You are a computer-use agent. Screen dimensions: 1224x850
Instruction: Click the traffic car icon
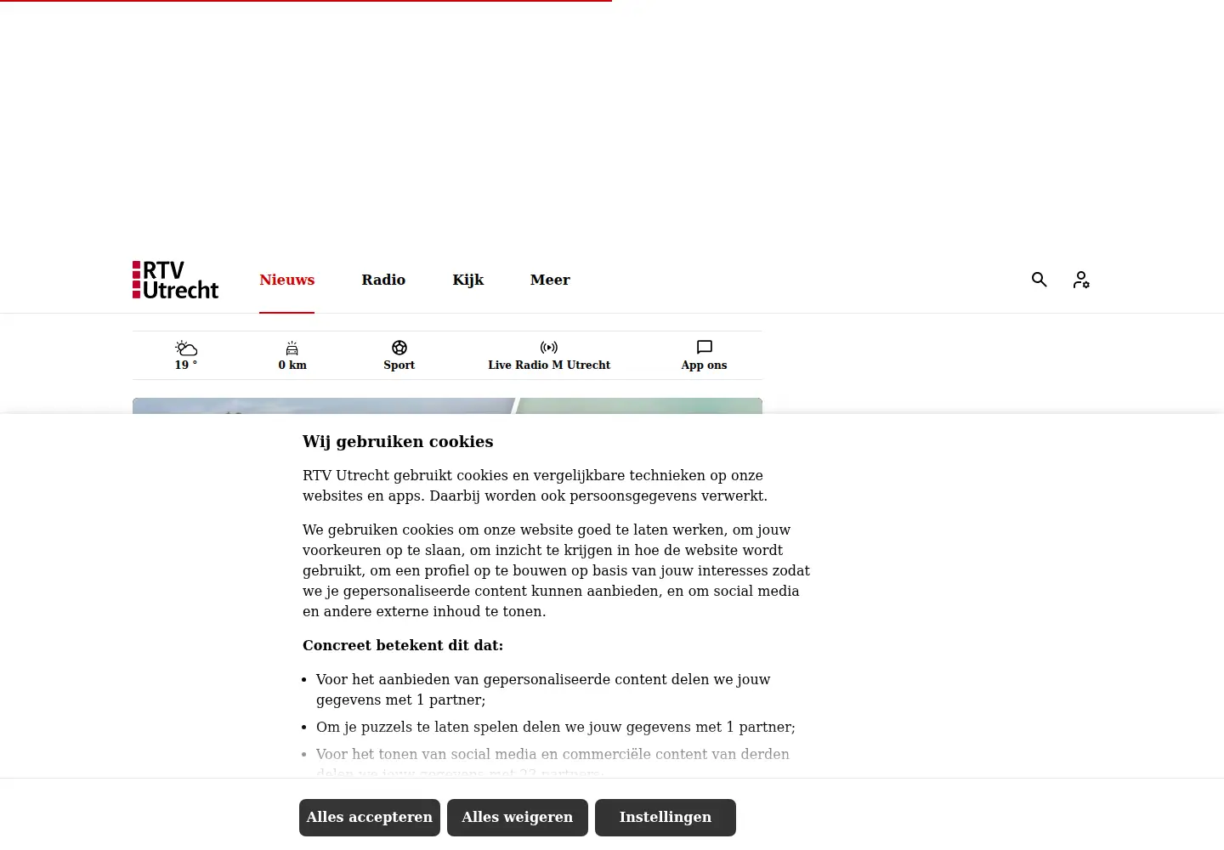(x=292, y=348)
